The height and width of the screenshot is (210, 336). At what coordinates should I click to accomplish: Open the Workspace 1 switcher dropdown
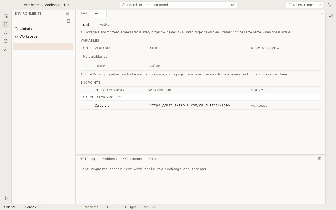[57, 5]
